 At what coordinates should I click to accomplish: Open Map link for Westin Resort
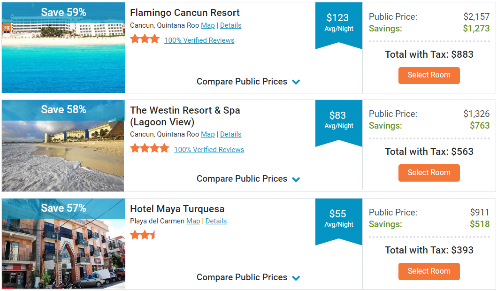[207, 134]
